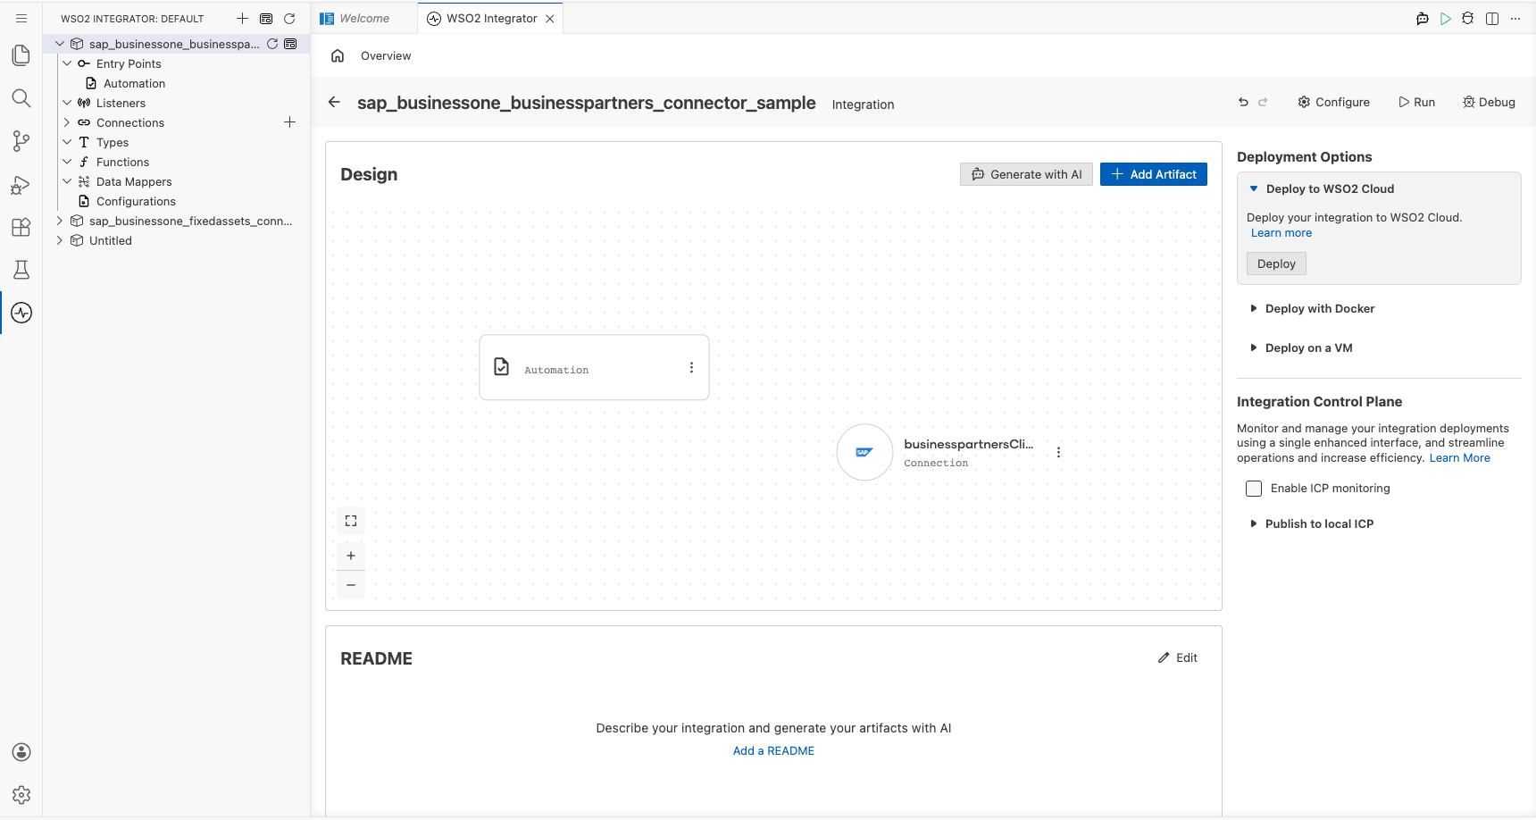The width and height of the screenshot is (1536, 820).
Task: Open the Extensions view in activity bar
Action: 21,227
